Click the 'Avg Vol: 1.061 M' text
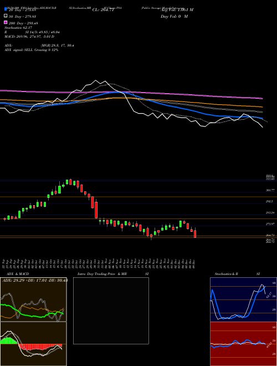Image resolution: width=277 pixels, height=366 pixels. 177,10
